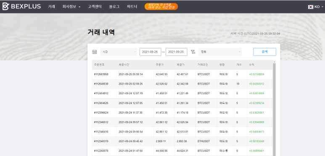Image resolution: width=325 pixels, height=156 pixels.
Task: Select order number #112404626
Action: 101,103
